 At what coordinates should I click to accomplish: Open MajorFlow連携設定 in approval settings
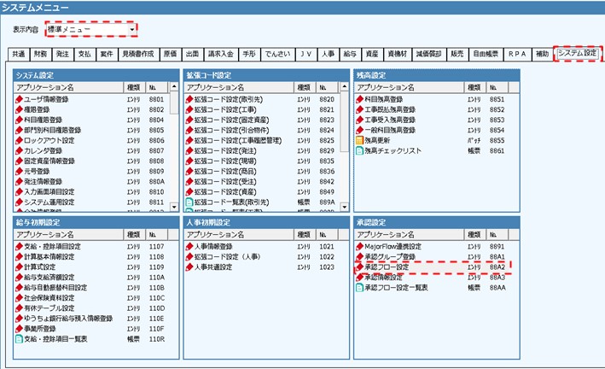pyautogui.click(x=399, y=247)
